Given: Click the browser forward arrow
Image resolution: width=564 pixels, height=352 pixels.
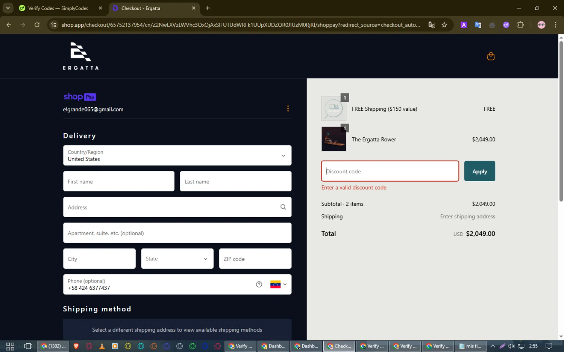Looking at the screenshot, I should [23, 25].
